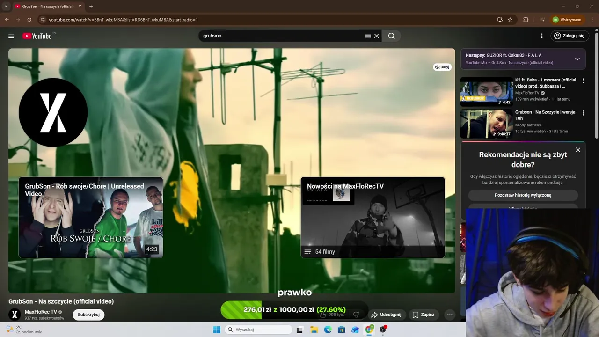
Task: Select the GrubSon - Na szczycie browser tab
Action: click(48, 7)
